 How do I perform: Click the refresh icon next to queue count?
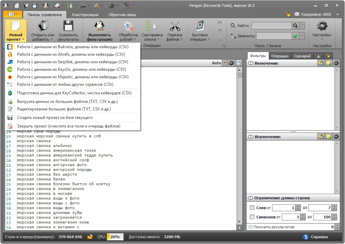pyautogui.click(x=90, y=237)
